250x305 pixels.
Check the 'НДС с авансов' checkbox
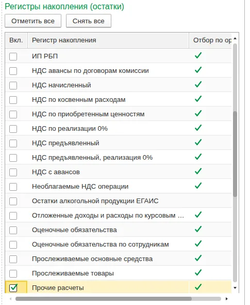13,172
